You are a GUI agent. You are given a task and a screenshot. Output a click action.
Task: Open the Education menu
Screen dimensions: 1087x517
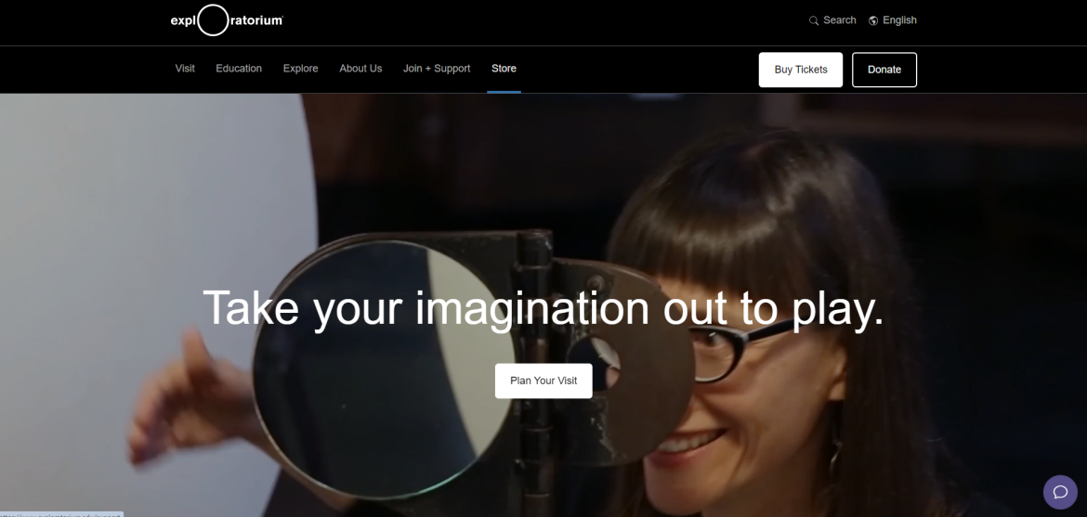(239, 69)
